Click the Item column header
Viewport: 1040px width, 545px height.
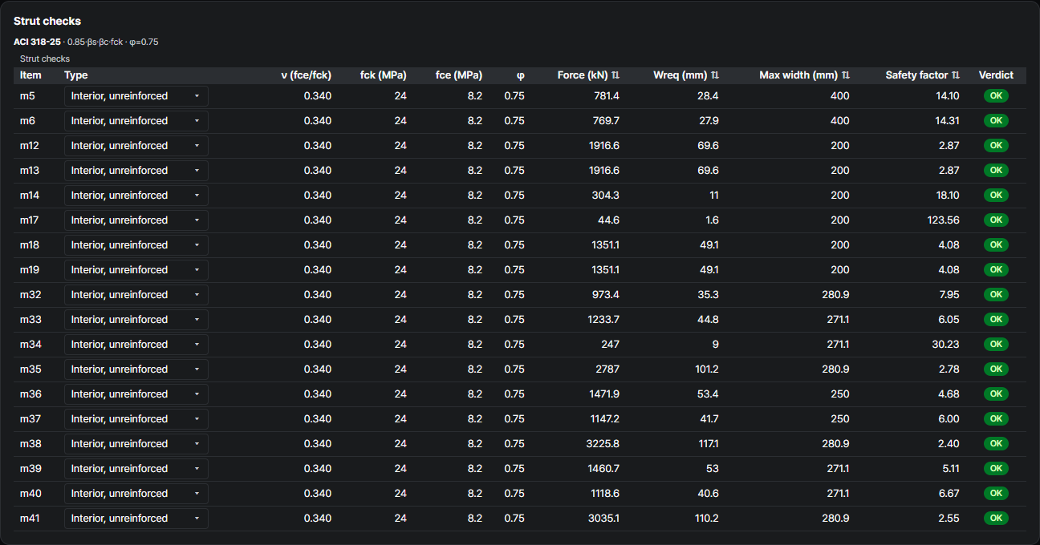click(x=30, y=75)
